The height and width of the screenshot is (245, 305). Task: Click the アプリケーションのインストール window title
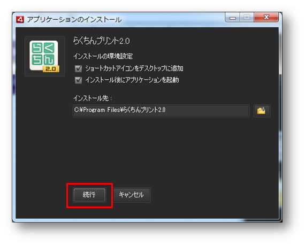coord(74,20)
